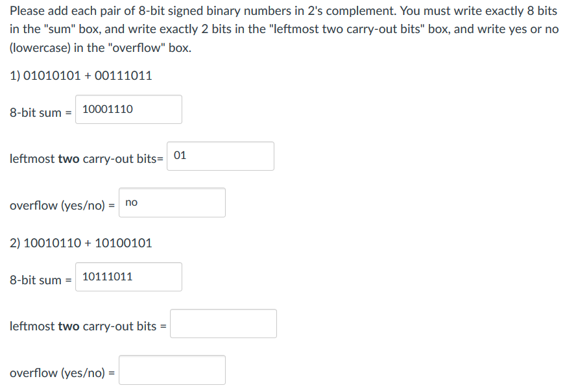Screen dimensions: 565x392
Task: Focus the empty carry-out bits field for problem 2
Action: pyautogui.click(x=223, y=323)
